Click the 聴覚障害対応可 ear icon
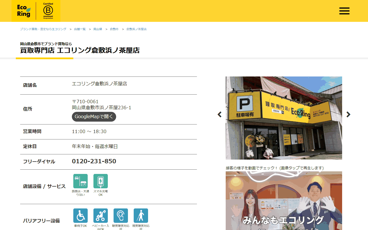Image resolution: width=368 pixels, height=230 pixels. point(121,216)
